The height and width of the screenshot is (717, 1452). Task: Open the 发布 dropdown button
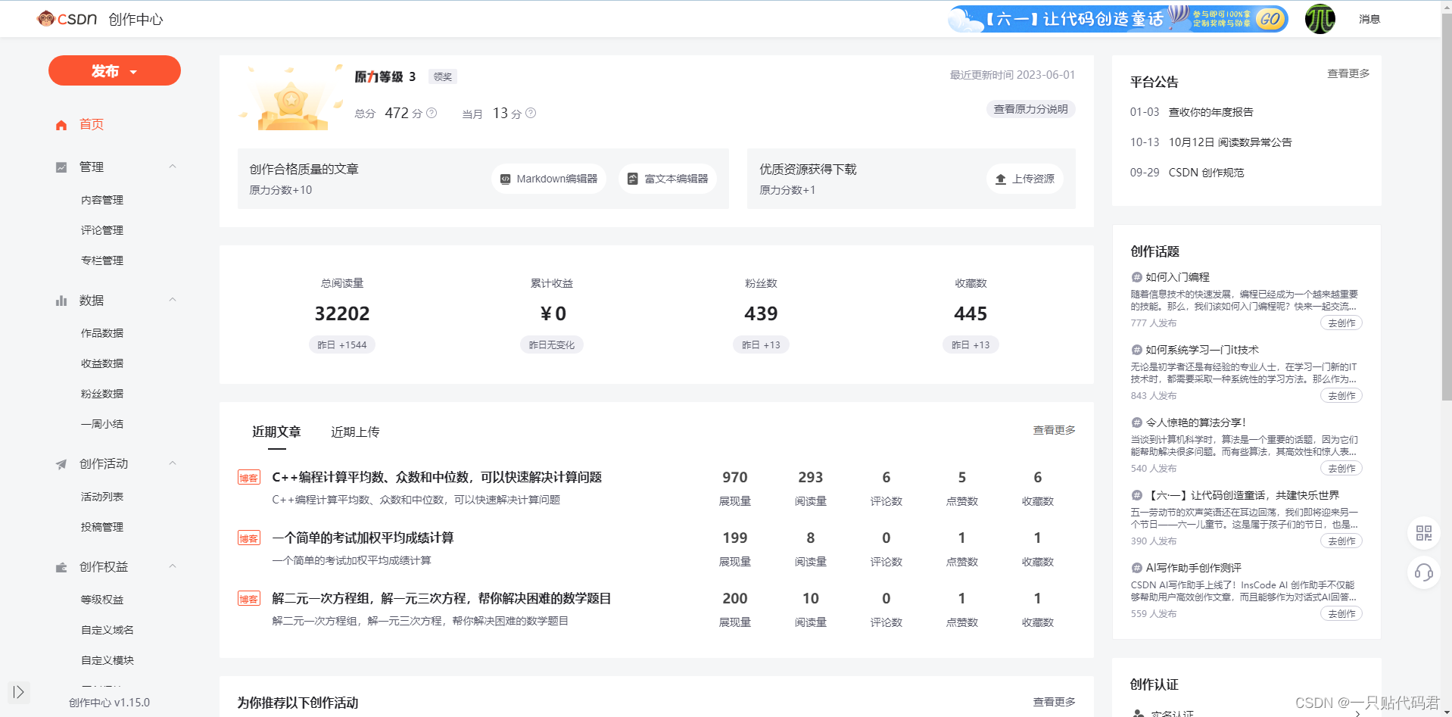(x=114, y=70)
